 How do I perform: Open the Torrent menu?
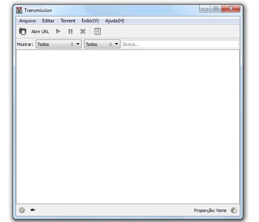click(68, 21)
